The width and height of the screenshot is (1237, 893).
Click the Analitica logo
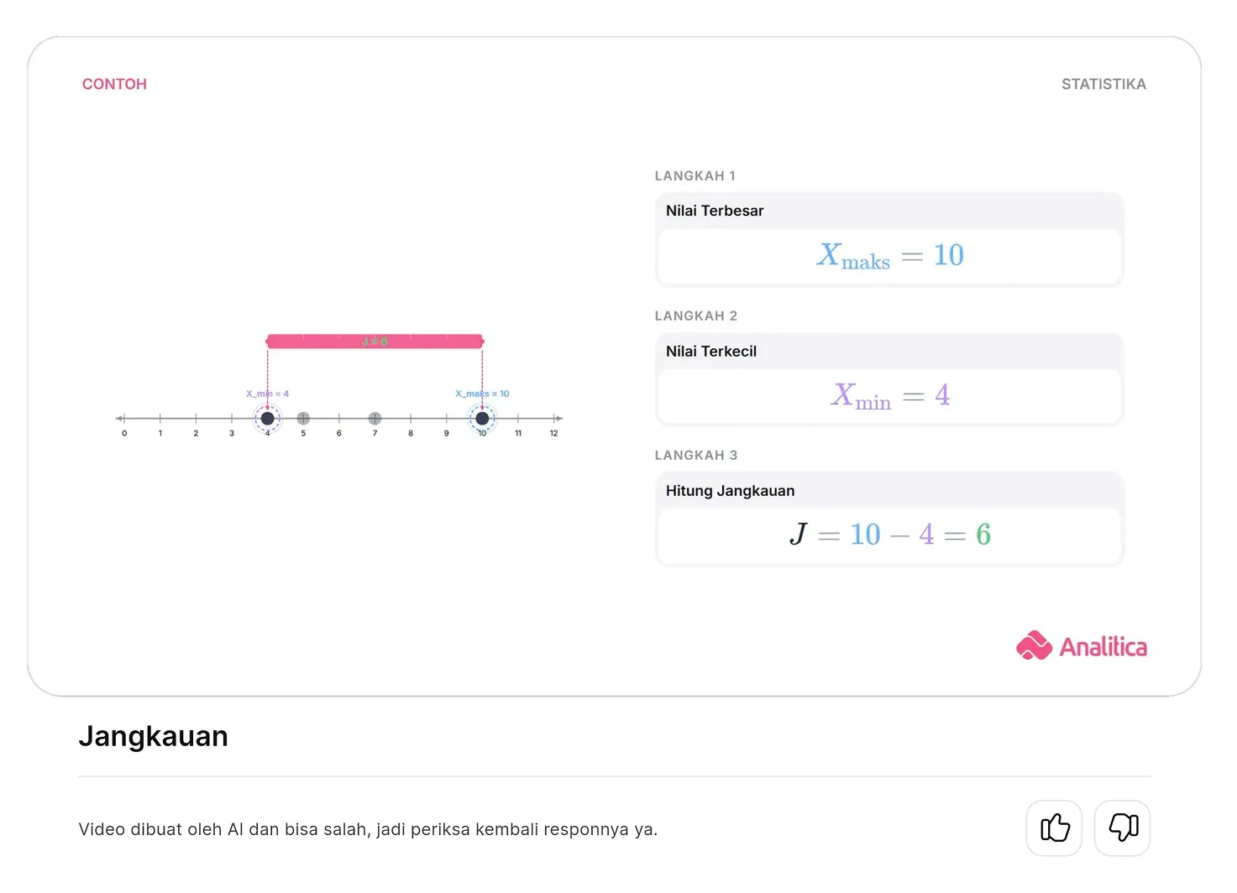pos(1081,646)
